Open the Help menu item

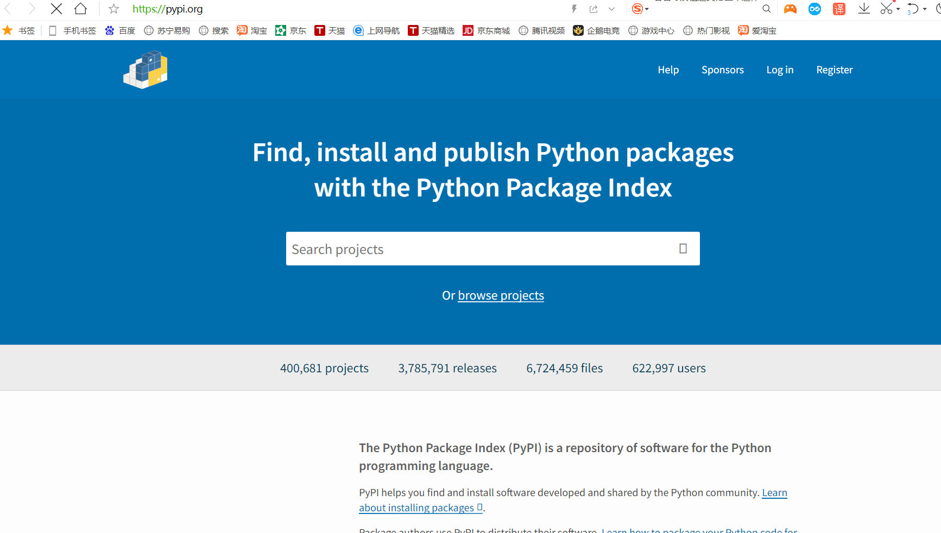[668, 69]
